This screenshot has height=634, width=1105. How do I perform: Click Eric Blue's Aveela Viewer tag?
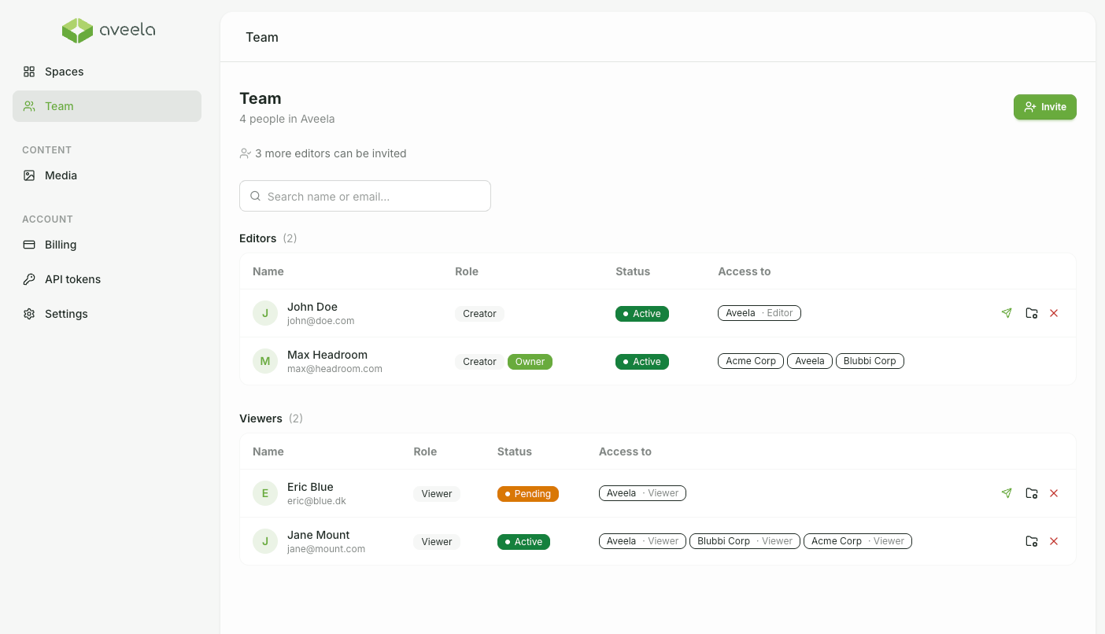click(x=642, y=493)
